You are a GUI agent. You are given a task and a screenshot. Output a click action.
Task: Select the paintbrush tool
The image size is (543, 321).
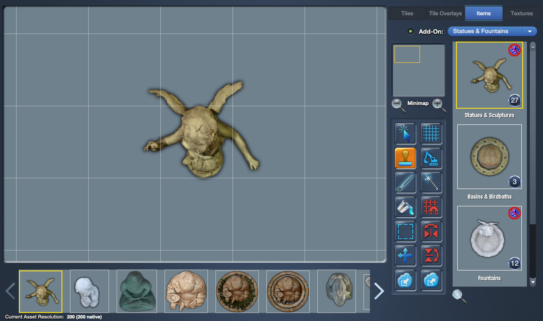coord(405,183)
